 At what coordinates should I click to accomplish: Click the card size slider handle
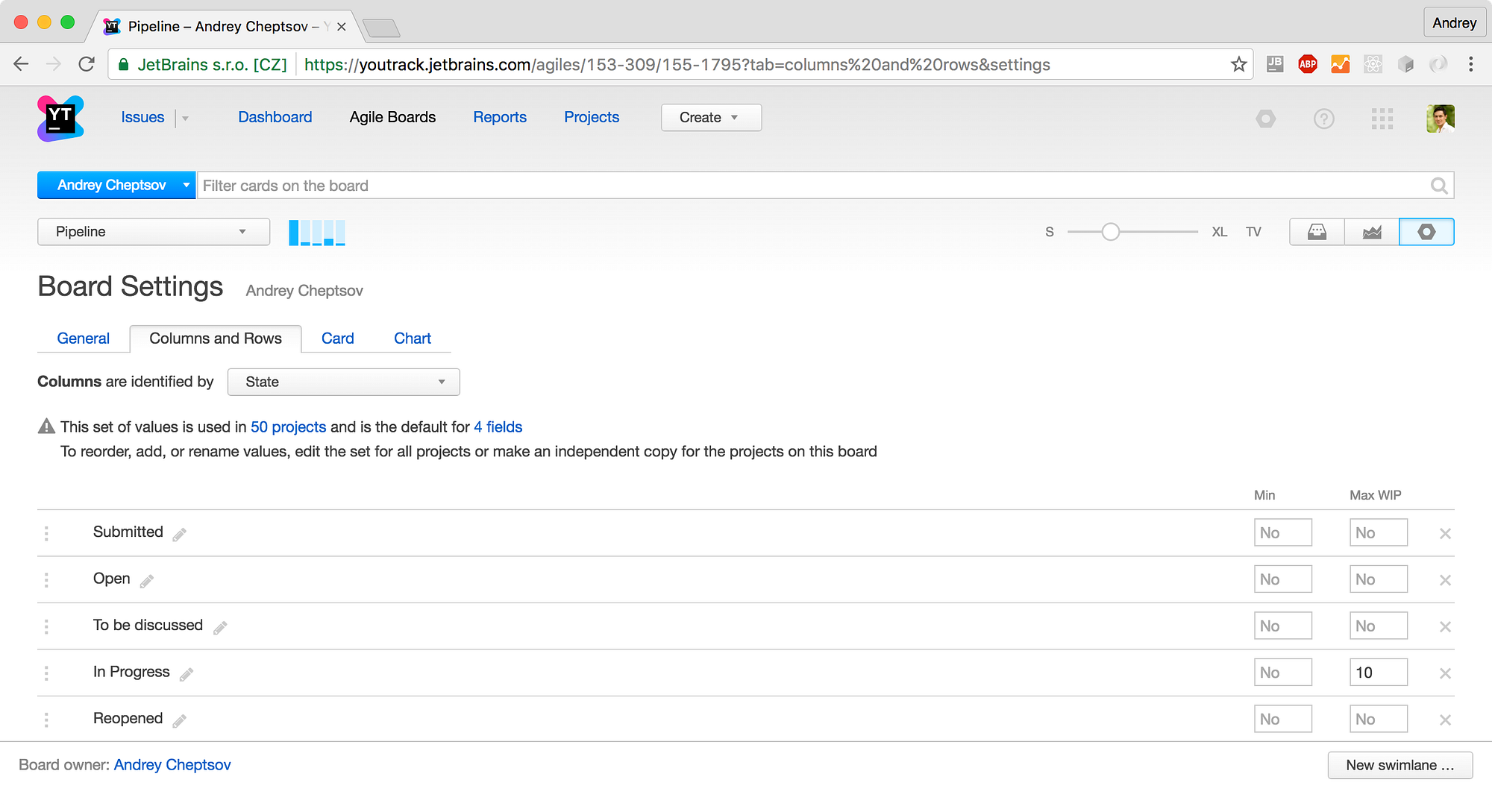[x=1110, y=232]
